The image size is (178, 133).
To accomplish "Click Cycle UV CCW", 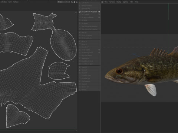I will point(89,76).
